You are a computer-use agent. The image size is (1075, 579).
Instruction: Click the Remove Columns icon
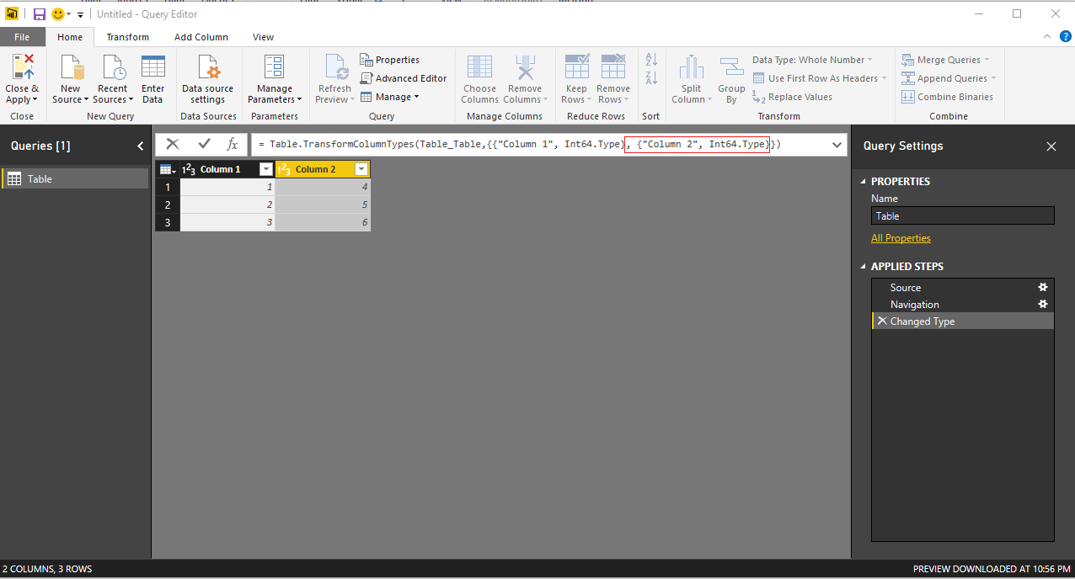[x=525, y=66]
